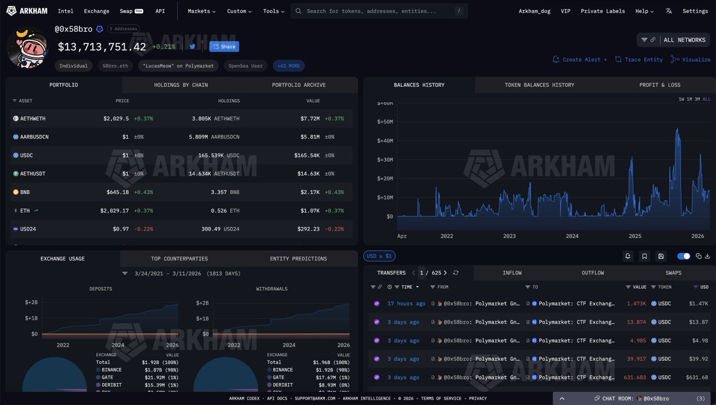Filter the transfers TOKEN column
Screen dimensions: 716x405
click(653, 287)
